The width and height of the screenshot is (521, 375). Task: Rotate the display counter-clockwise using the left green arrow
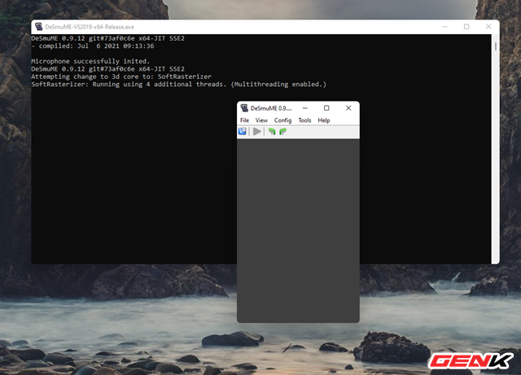click(272, 131)
